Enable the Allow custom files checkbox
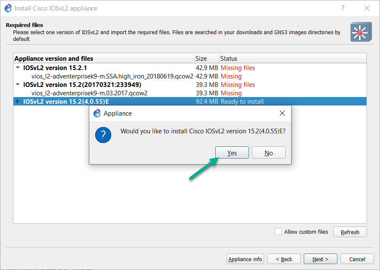The image size is (380, 270). [278, 232]
